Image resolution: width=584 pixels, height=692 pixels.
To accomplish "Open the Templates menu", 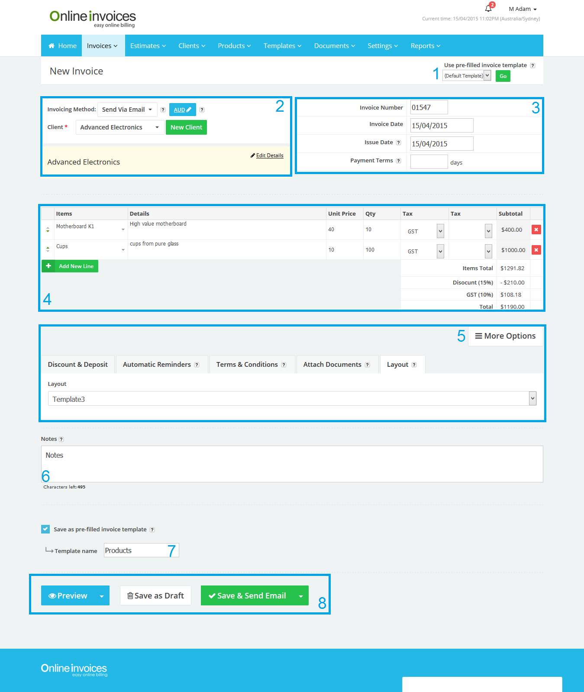I will tap(282, 46).
